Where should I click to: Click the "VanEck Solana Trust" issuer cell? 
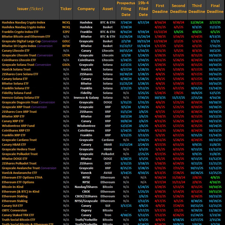pyautogui.click(x=16, y=69)
